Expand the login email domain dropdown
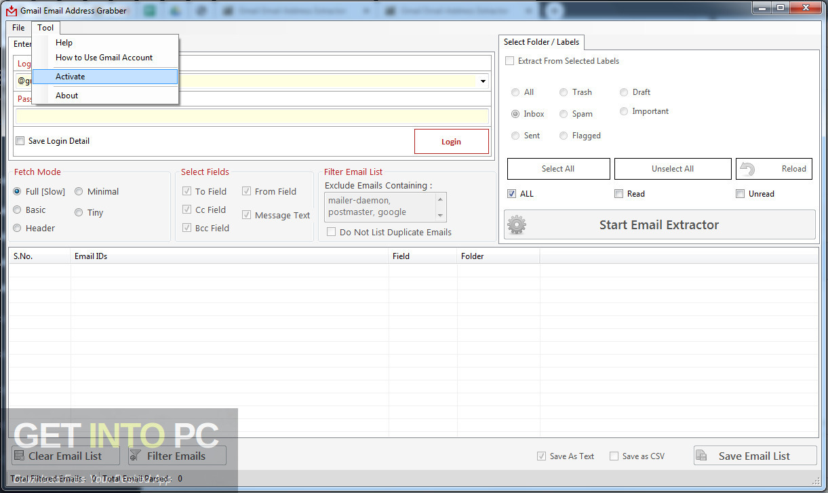The image size is (828, 493). (x=483, y=81)
